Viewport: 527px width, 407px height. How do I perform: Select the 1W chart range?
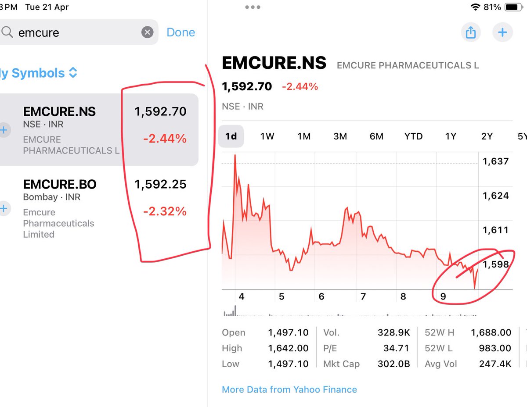(267, 136)
